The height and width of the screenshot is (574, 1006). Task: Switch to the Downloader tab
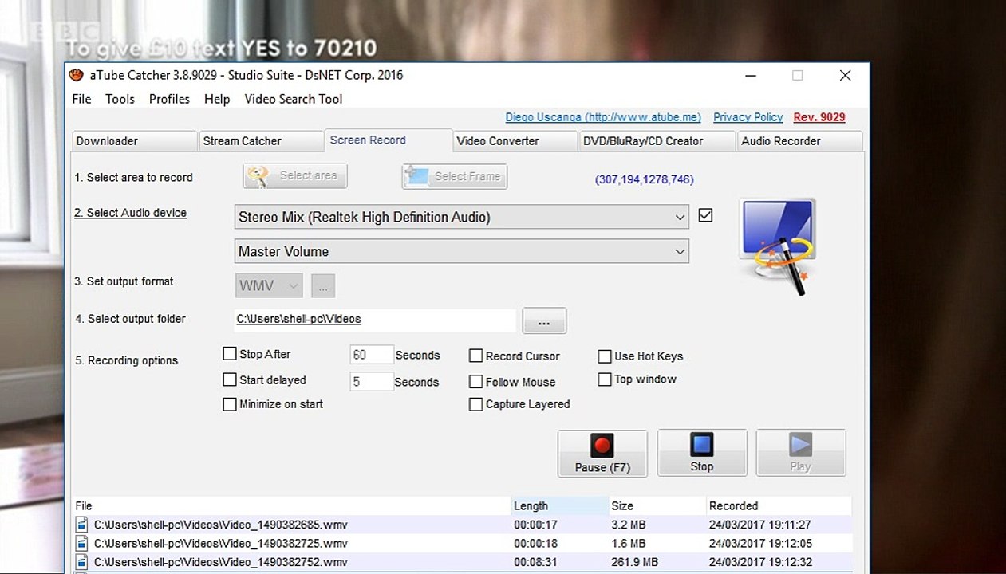pyautogui.click(x=134, y=141)
